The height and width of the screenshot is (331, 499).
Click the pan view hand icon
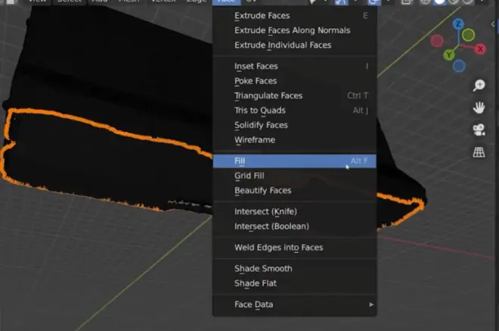pyautogui.click(x=479, y=108)
